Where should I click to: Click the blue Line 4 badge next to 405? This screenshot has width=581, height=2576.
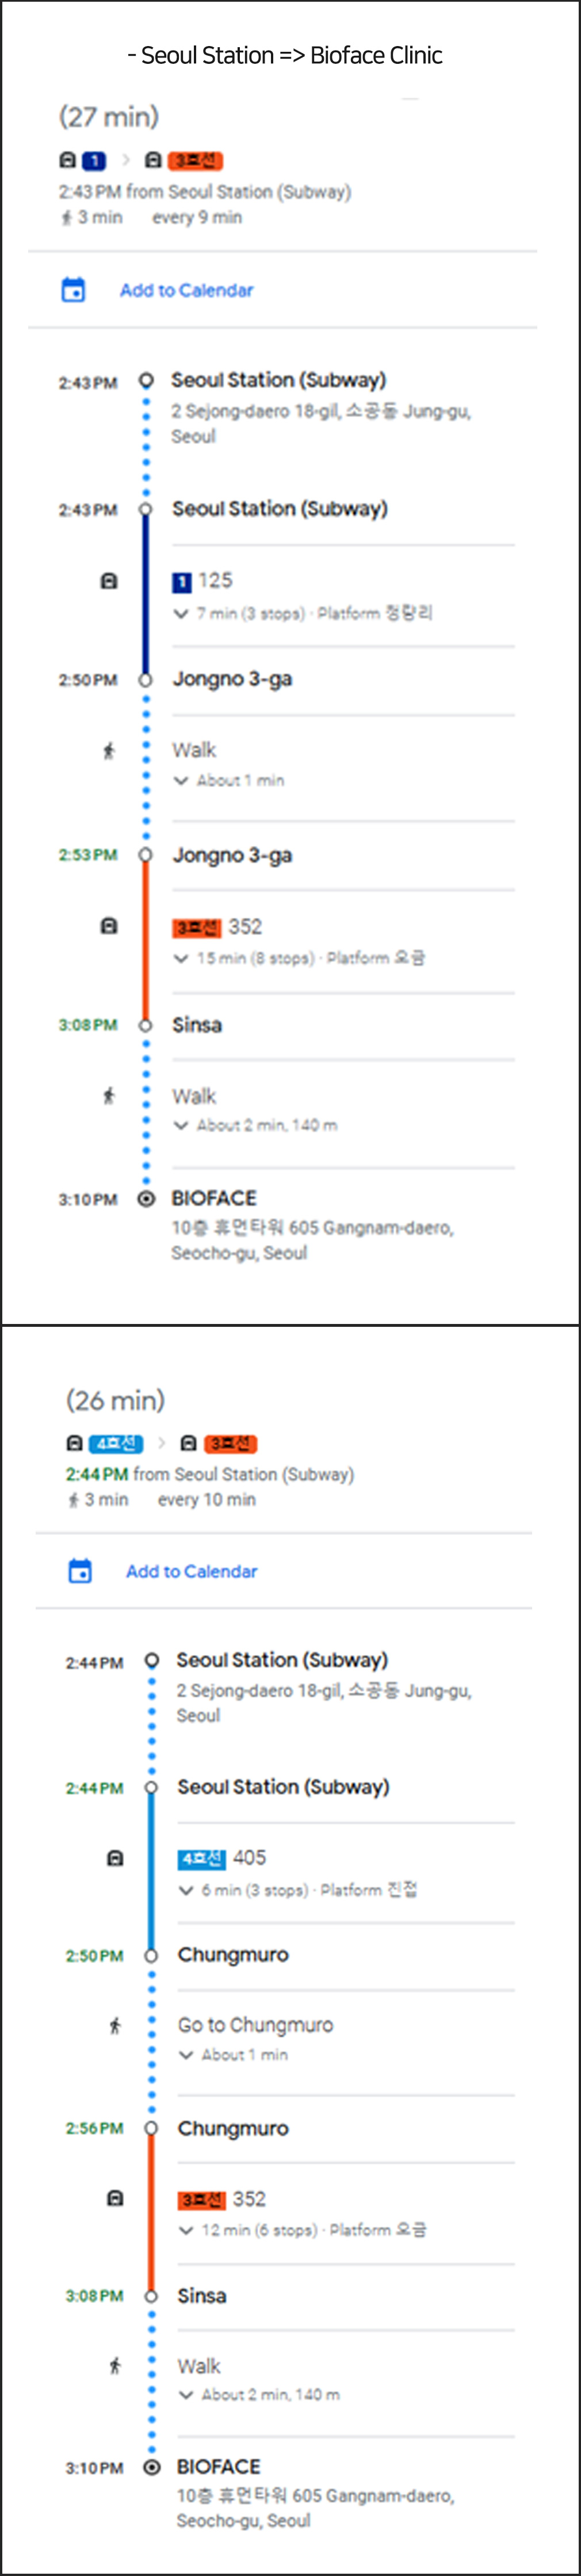point(201,1858)
